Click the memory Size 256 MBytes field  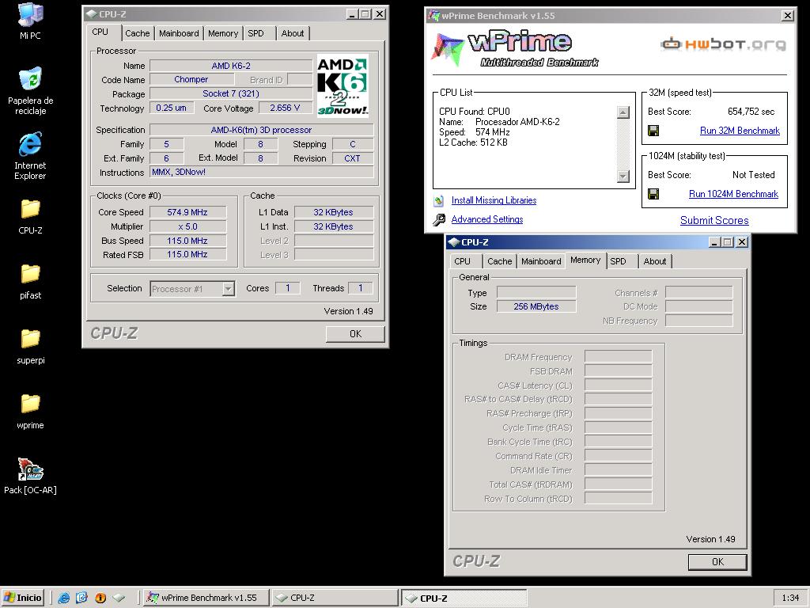coord(536,306)
